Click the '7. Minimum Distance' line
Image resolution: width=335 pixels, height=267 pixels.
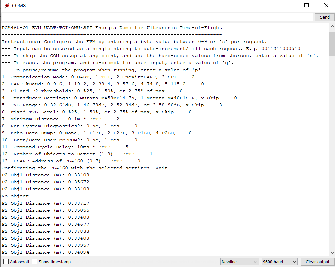point(60,119)
